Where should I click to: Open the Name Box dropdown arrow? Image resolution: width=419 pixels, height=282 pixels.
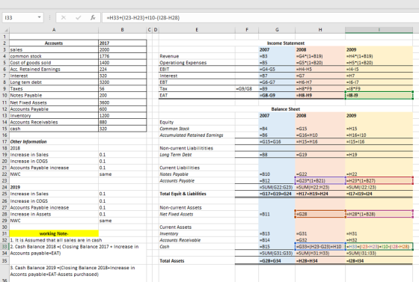coord(39,17)
